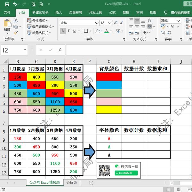Open the Name Box dropdown arrow
Viewport: 192px width, 192px height.
point(25,50)
